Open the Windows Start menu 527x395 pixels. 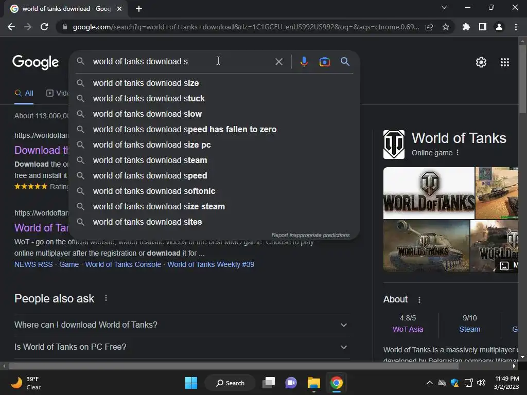[x=191, y=383]
